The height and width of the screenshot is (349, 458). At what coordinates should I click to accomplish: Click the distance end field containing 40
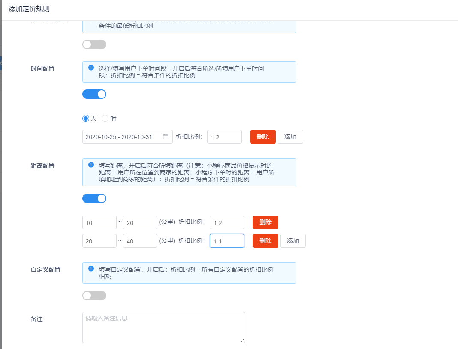coord(140,241)
